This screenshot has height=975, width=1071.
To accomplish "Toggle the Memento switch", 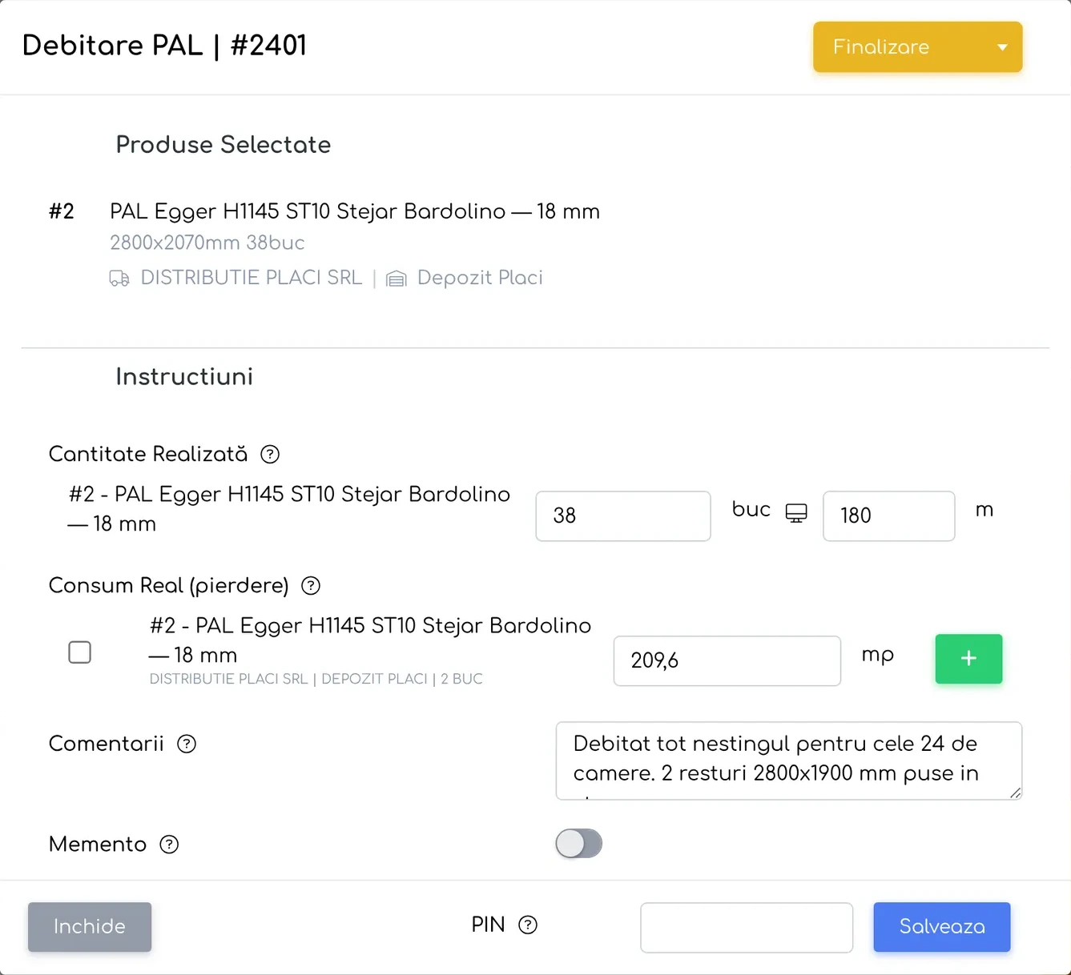I will coord(578,844).
